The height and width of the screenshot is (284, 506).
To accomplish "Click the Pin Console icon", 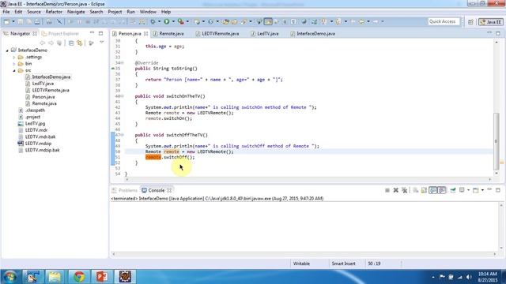I will coord(453,190).
